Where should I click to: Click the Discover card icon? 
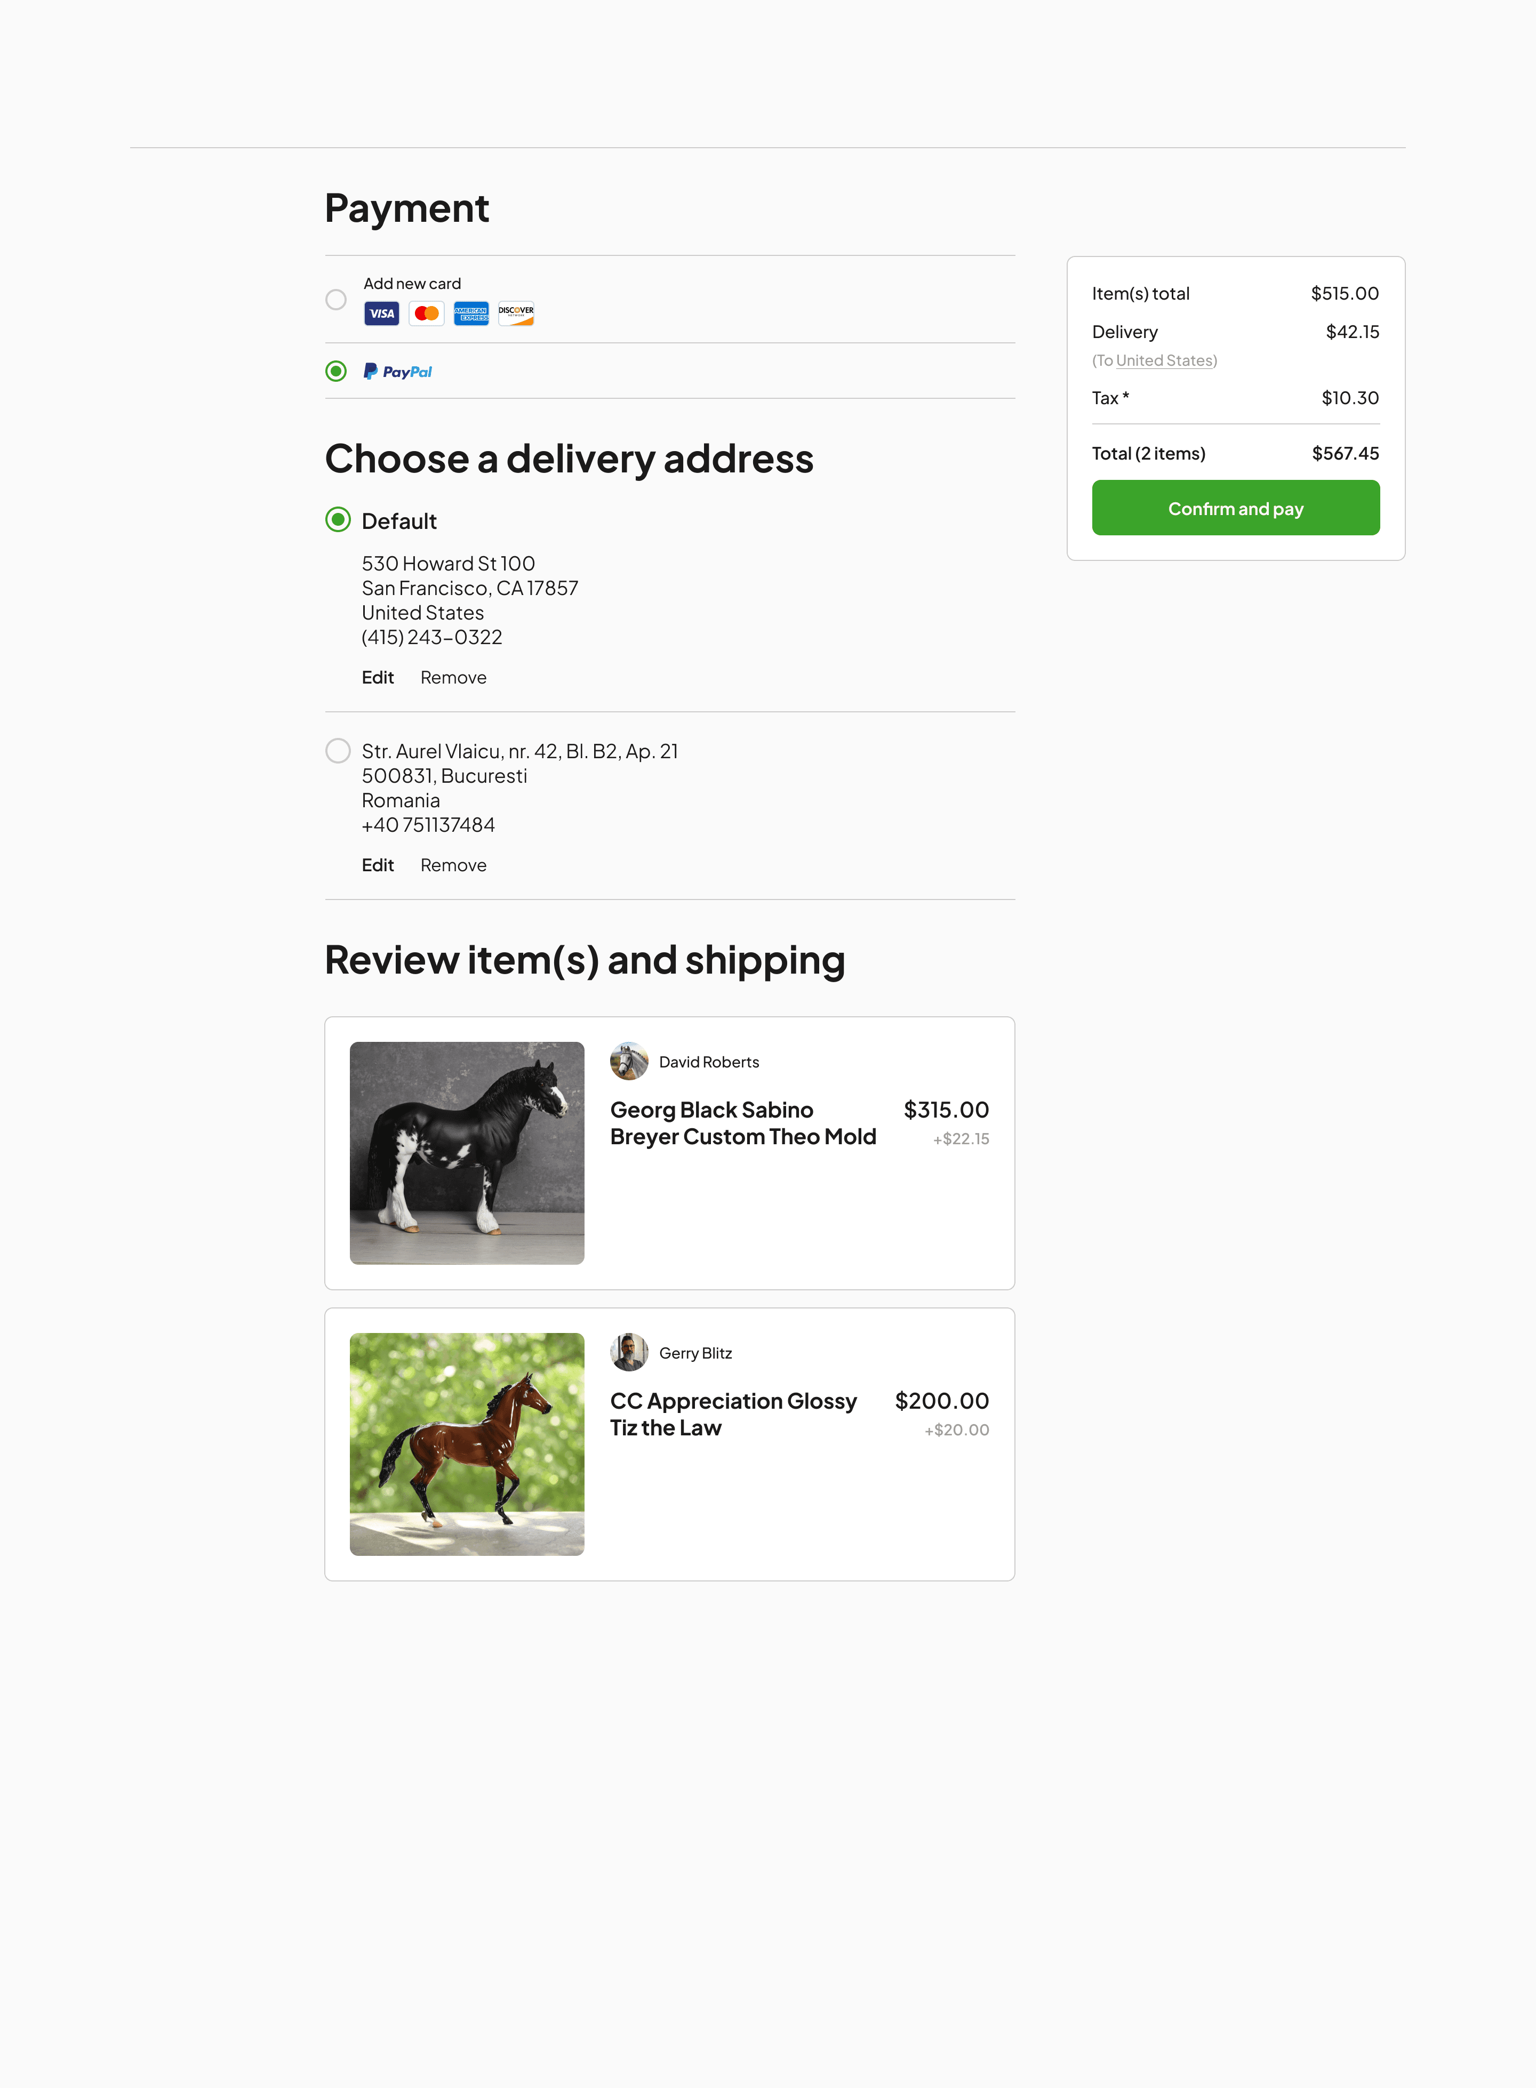tap(516, 314)
